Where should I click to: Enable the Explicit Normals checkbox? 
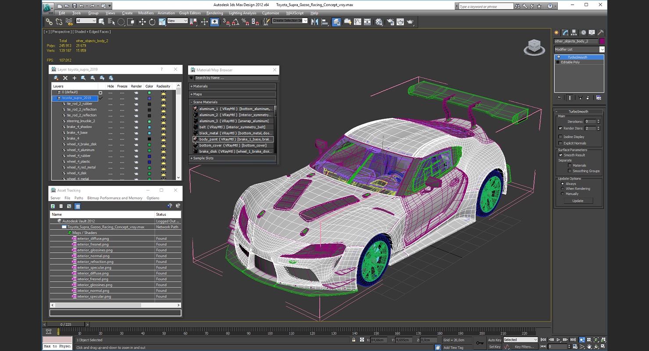560,143
